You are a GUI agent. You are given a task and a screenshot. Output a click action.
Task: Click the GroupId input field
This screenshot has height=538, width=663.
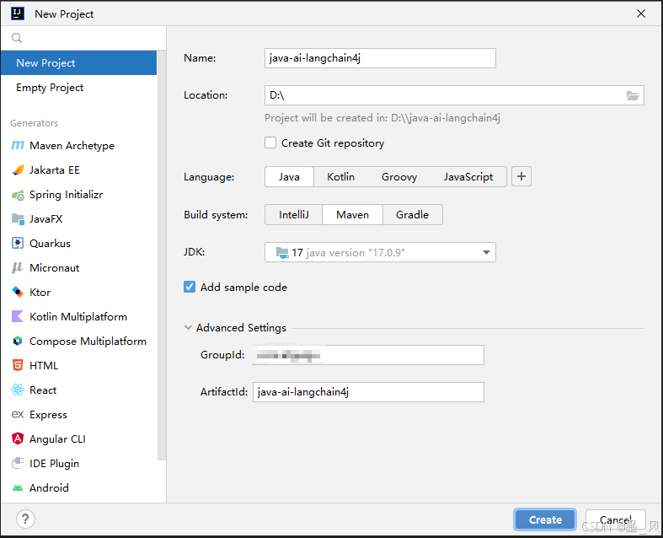click(368, 355)
